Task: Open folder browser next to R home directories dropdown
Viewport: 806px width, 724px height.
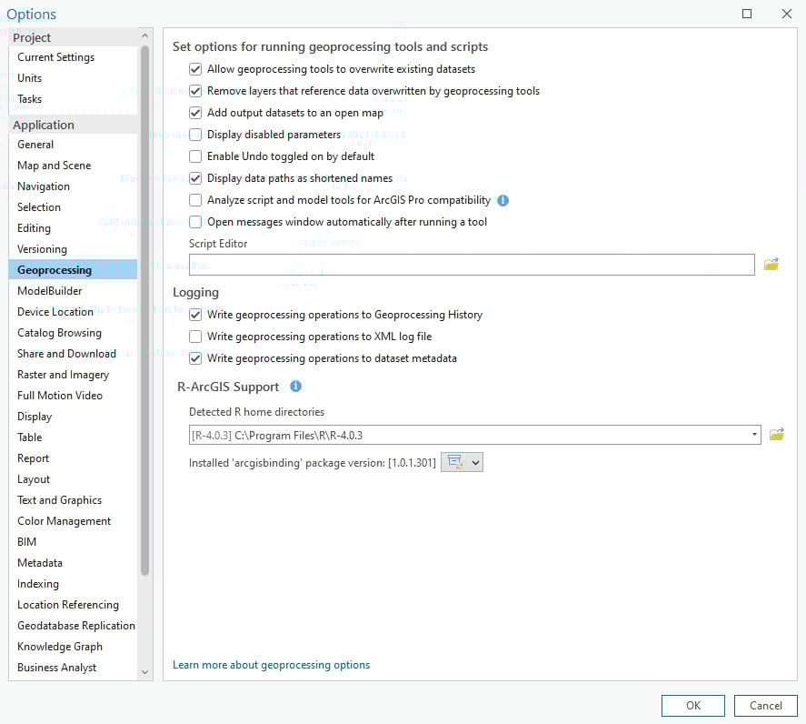Action: pyautogui.click(x=776, y=434)
